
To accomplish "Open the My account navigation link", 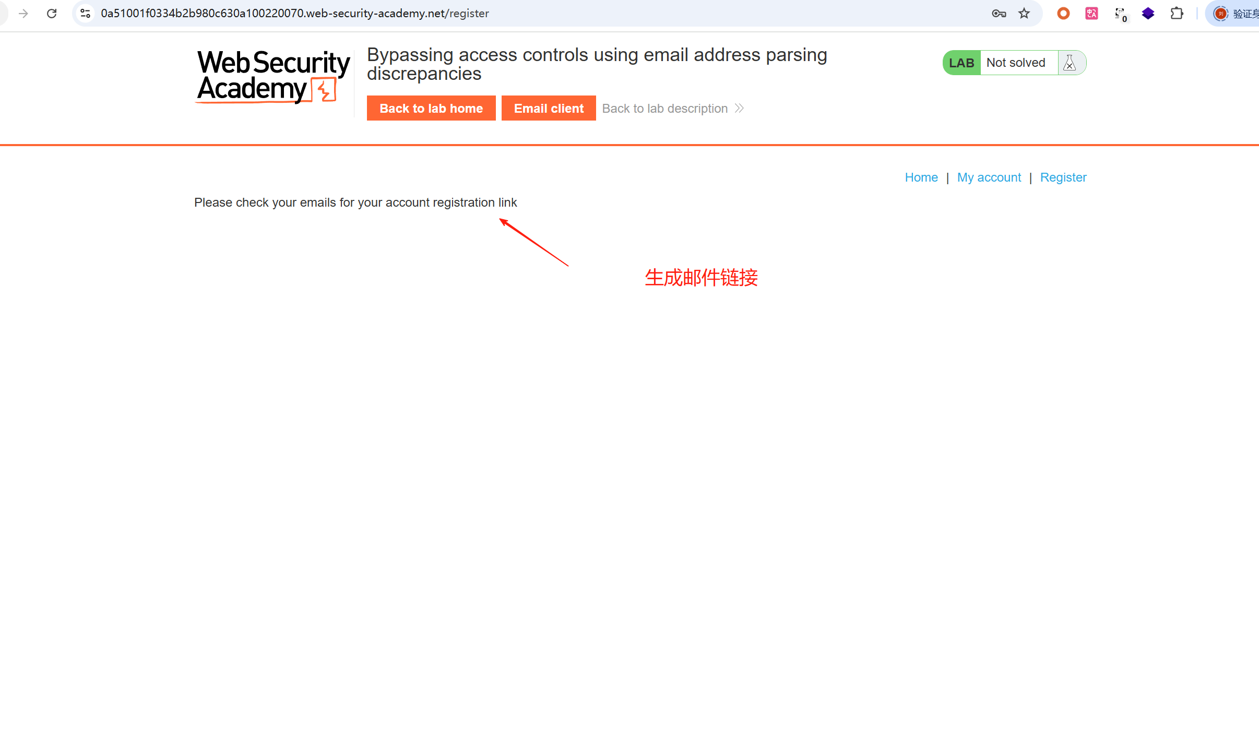I will [x=989, y=177].
